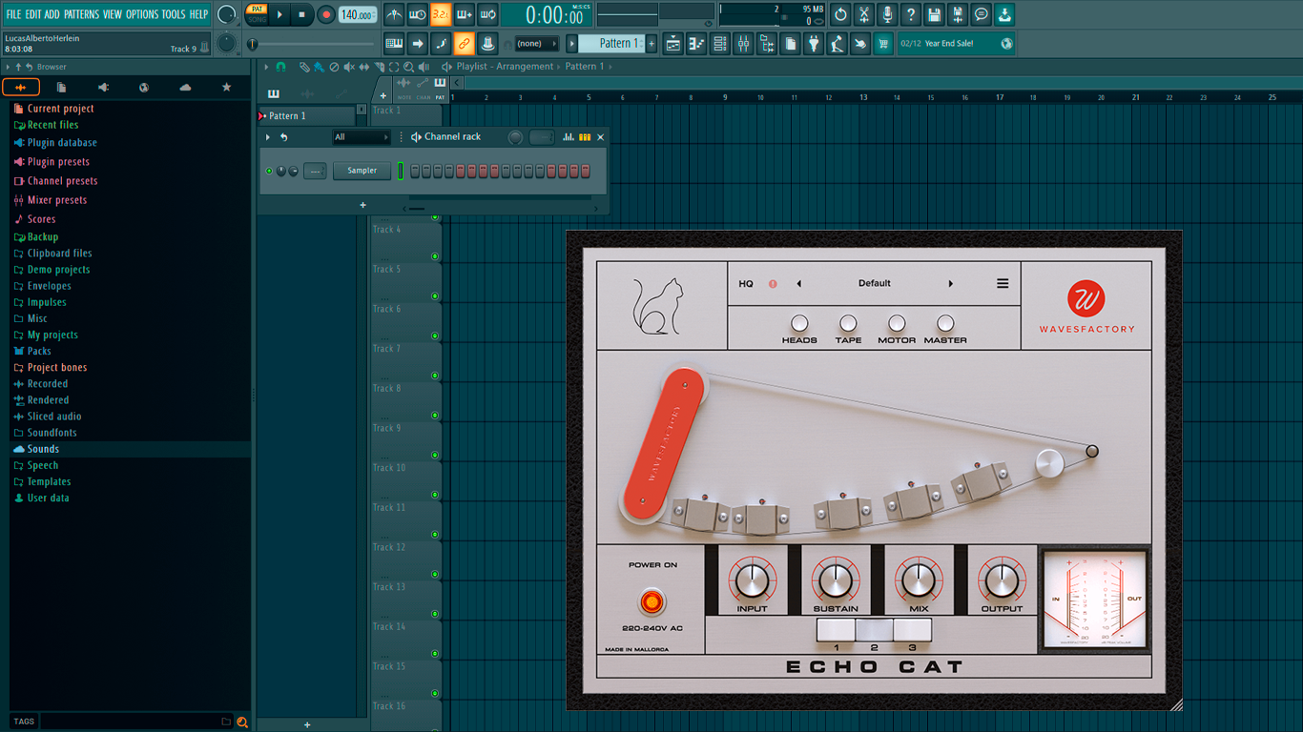Open the HELP menu
1303x732 pixels.
pos(198,14)
